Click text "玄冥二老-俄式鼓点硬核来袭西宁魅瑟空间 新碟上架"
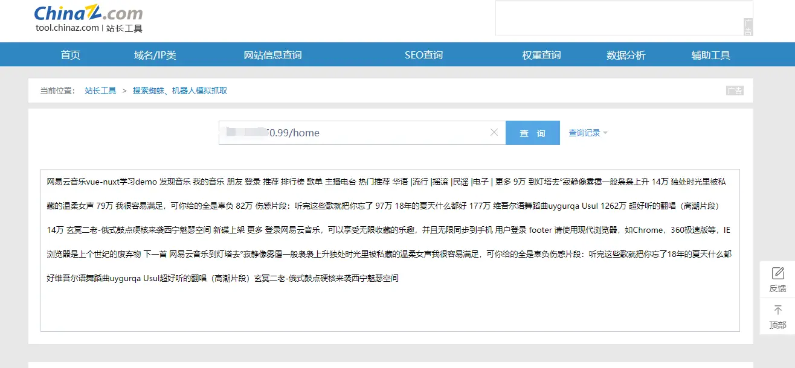This screenshot has height=368, width=795. click(x=155, y=230)
